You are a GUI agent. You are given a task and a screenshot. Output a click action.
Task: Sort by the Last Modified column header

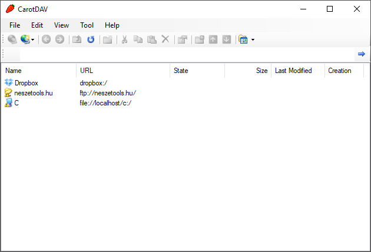coord(297,71)
